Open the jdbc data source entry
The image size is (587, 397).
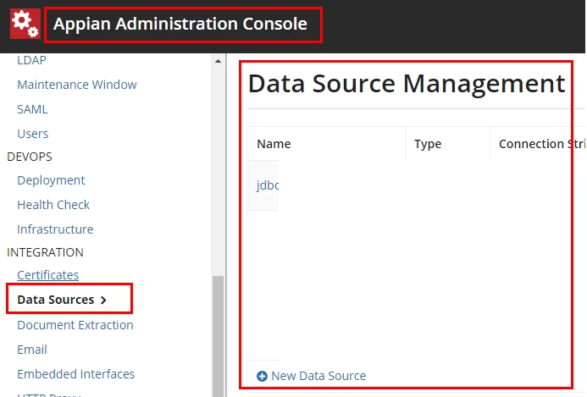(268, 185)
